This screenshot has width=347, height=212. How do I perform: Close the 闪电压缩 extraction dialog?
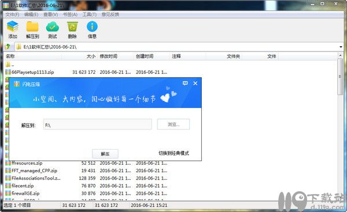click(x=195, y=83)
